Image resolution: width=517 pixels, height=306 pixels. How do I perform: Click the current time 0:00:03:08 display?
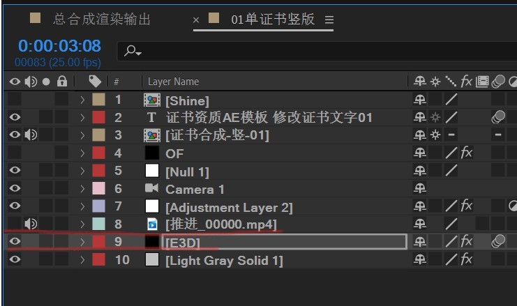[59, 46]
